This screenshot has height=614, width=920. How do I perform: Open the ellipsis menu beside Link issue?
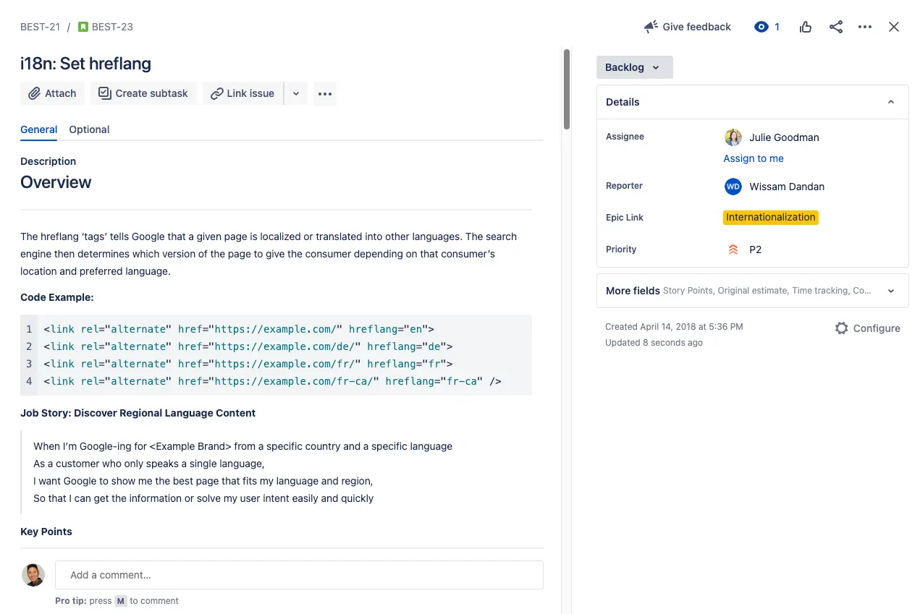pos(324,93)
